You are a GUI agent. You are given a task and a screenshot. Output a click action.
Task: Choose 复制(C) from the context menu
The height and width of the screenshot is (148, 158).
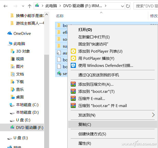click(113, 125)
